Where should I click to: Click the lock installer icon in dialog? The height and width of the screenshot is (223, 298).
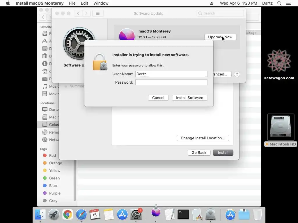[100, 62]
